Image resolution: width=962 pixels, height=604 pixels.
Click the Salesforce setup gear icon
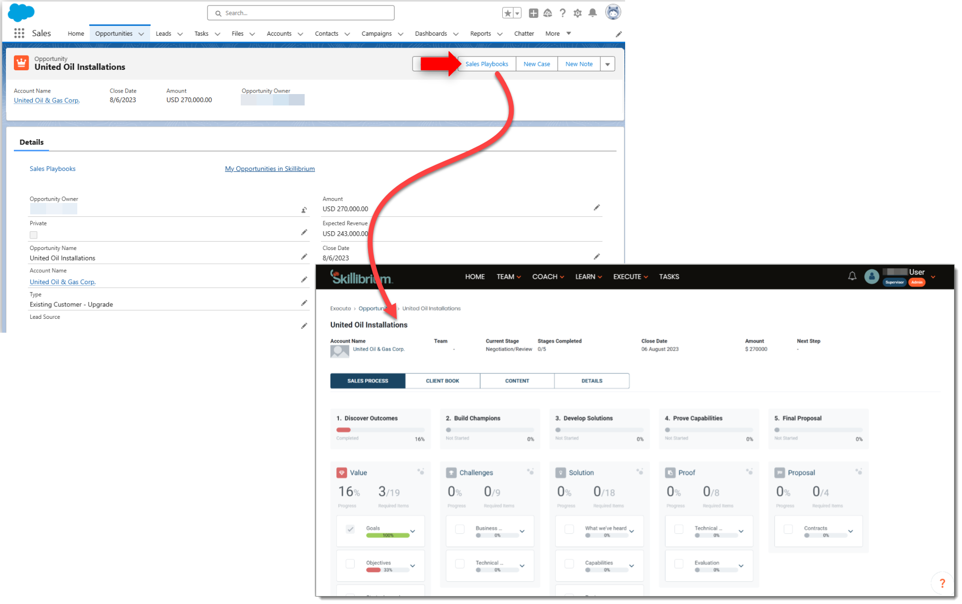point(579,13)
